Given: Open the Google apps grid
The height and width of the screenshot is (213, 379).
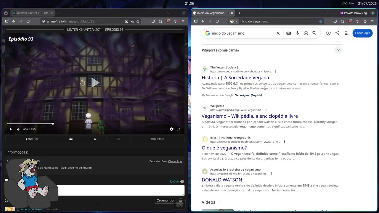Looking at the screenshot, I should (346, 33).
